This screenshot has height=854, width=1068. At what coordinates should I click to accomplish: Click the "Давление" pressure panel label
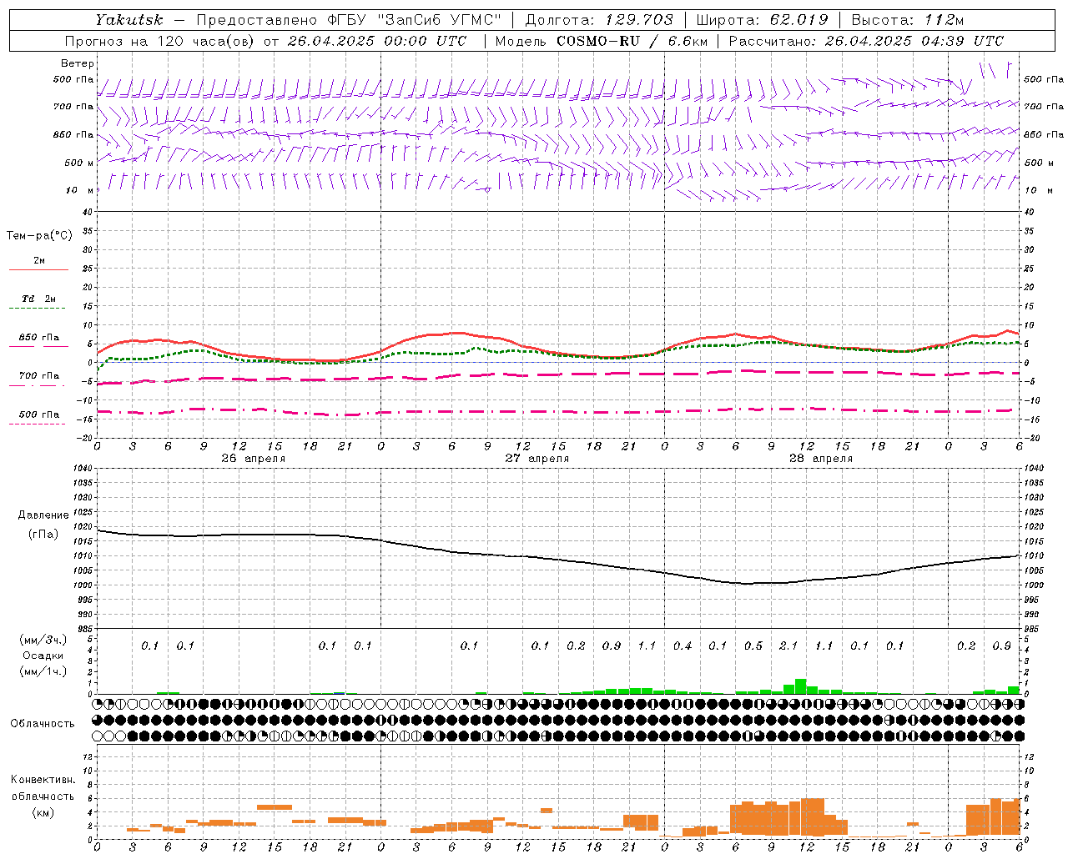click(x=43, y=515)
